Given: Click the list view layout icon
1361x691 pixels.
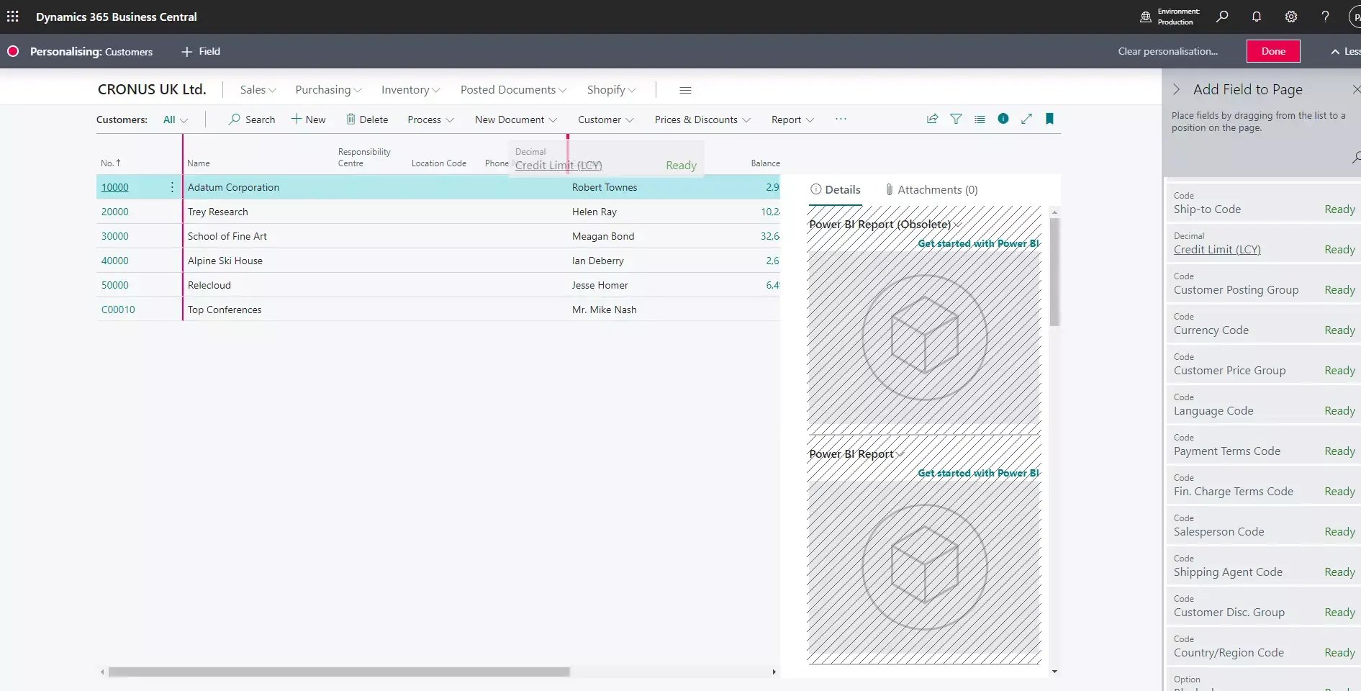Looking at the screenshot, I should click(980, 119).
